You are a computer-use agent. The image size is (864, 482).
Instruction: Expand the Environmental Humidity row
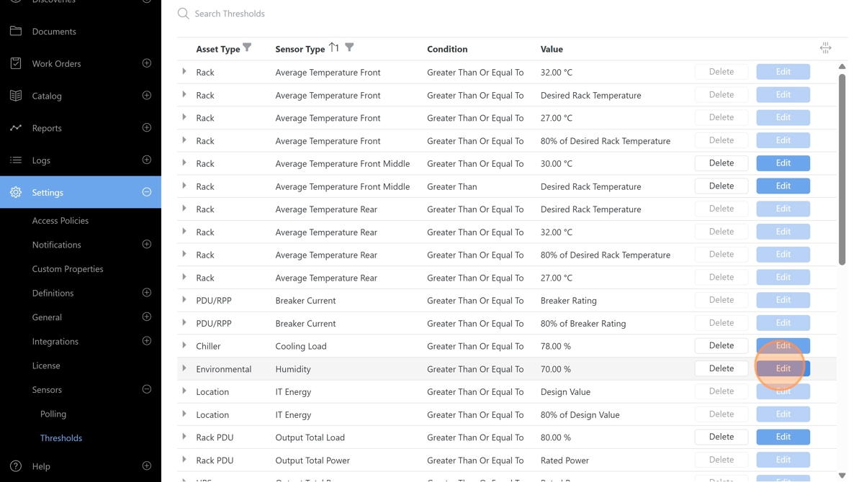184,368
